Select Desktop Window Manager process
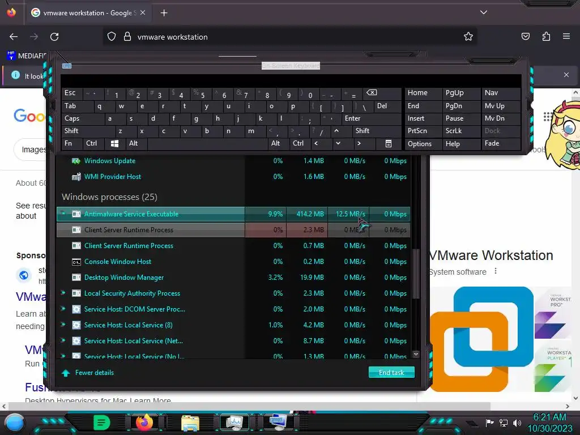 pos(233,278)
